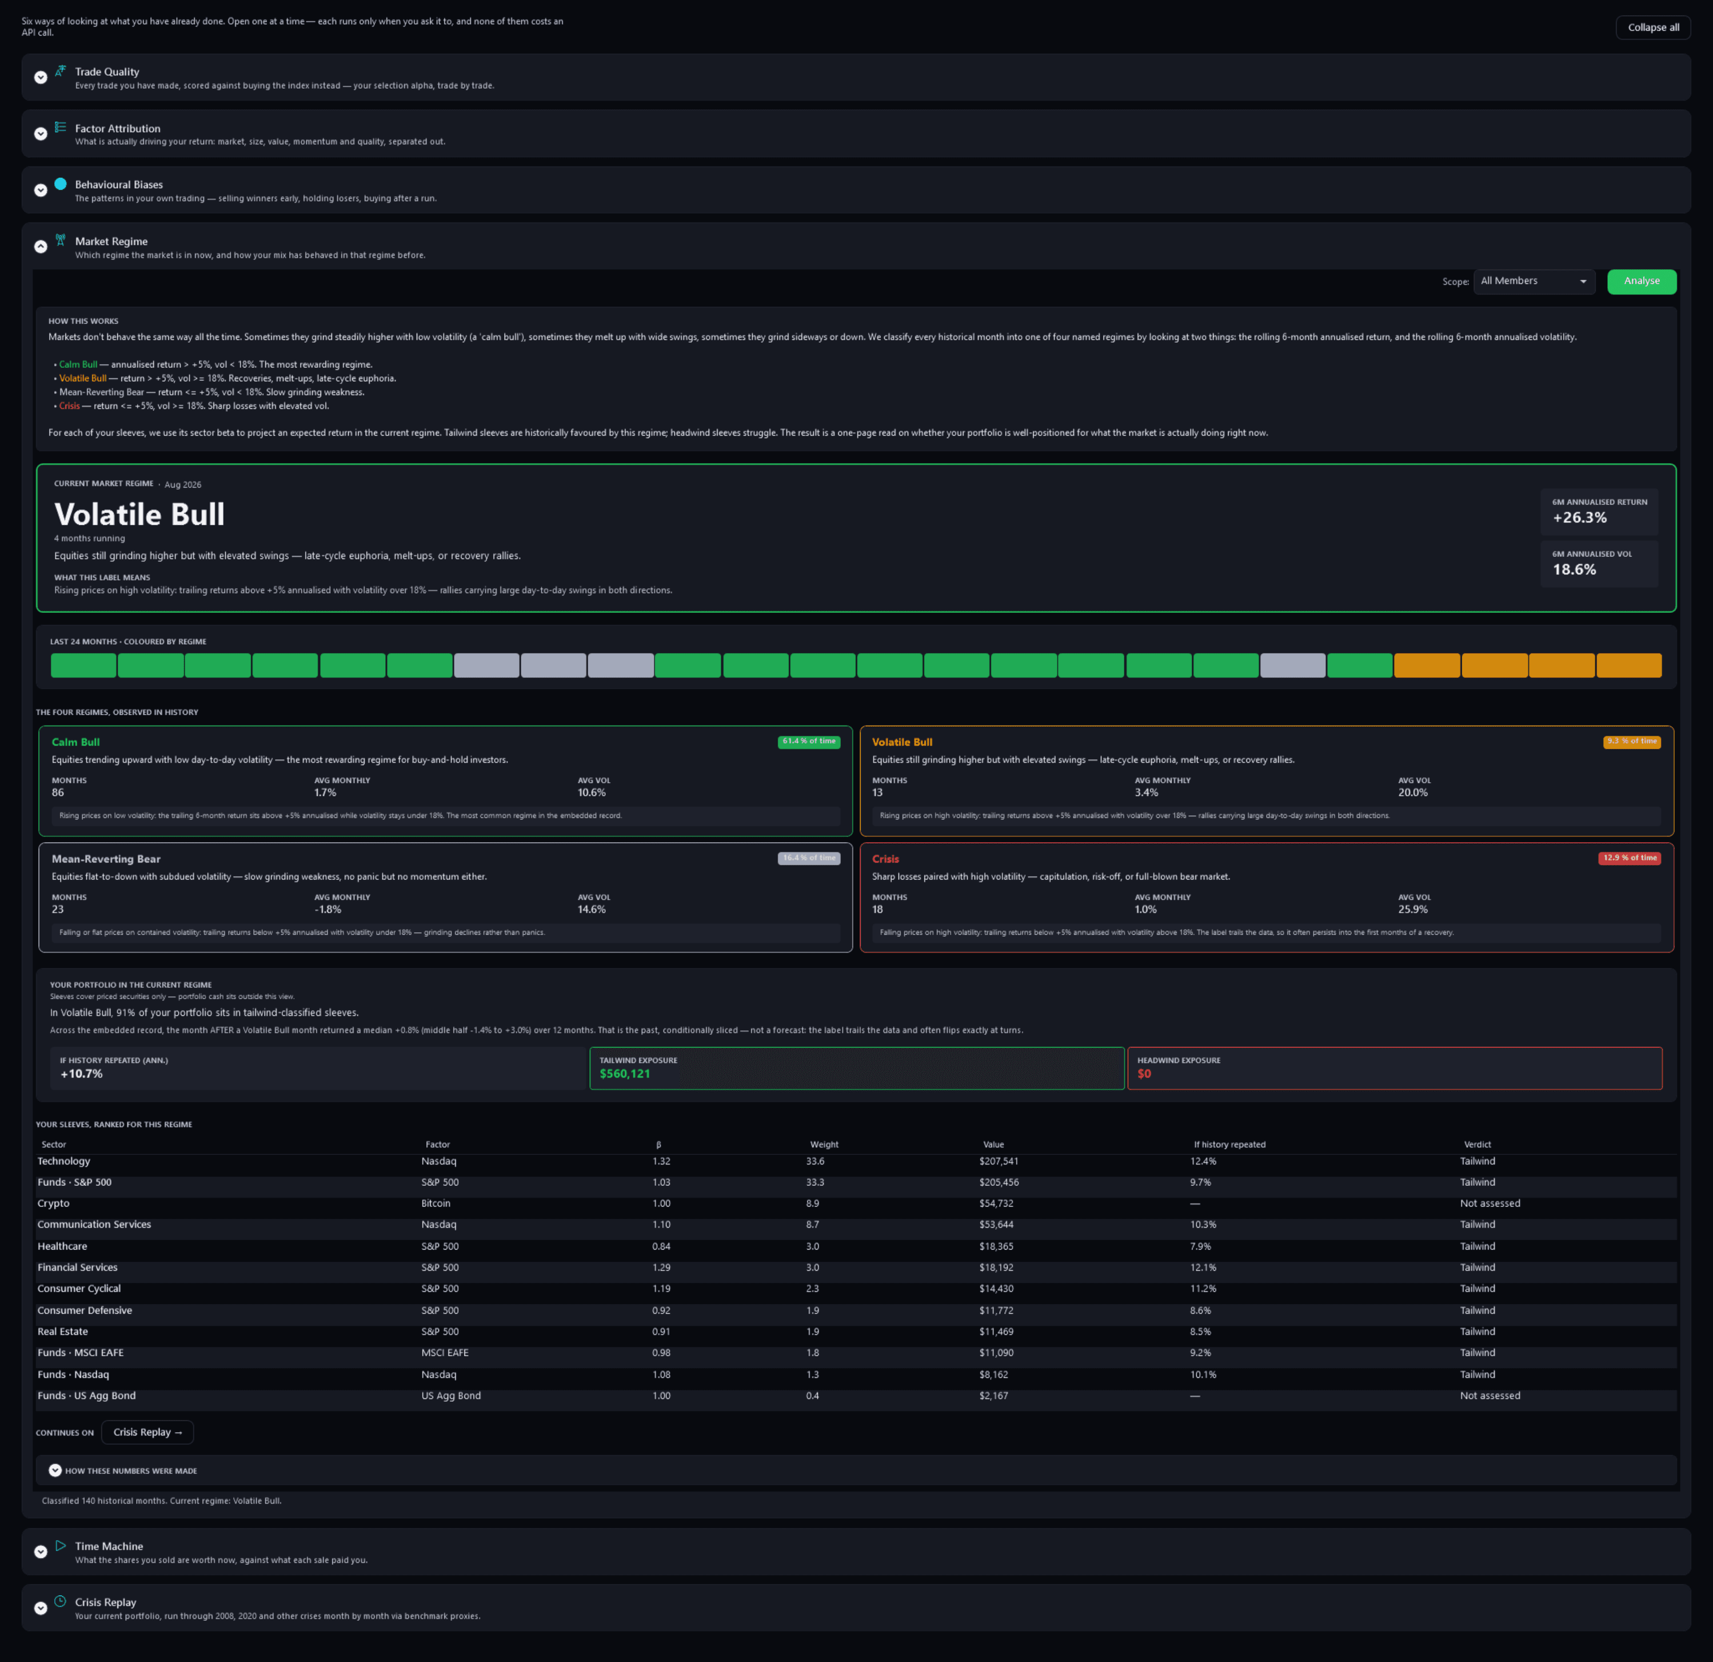The image size is (1713, 1662).
Task: Open the Mean-Reverting Bear regime card
Action: click(446, 897)
